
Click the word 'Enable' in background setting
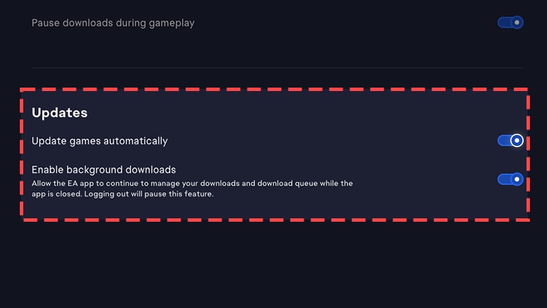click(49, 169)
